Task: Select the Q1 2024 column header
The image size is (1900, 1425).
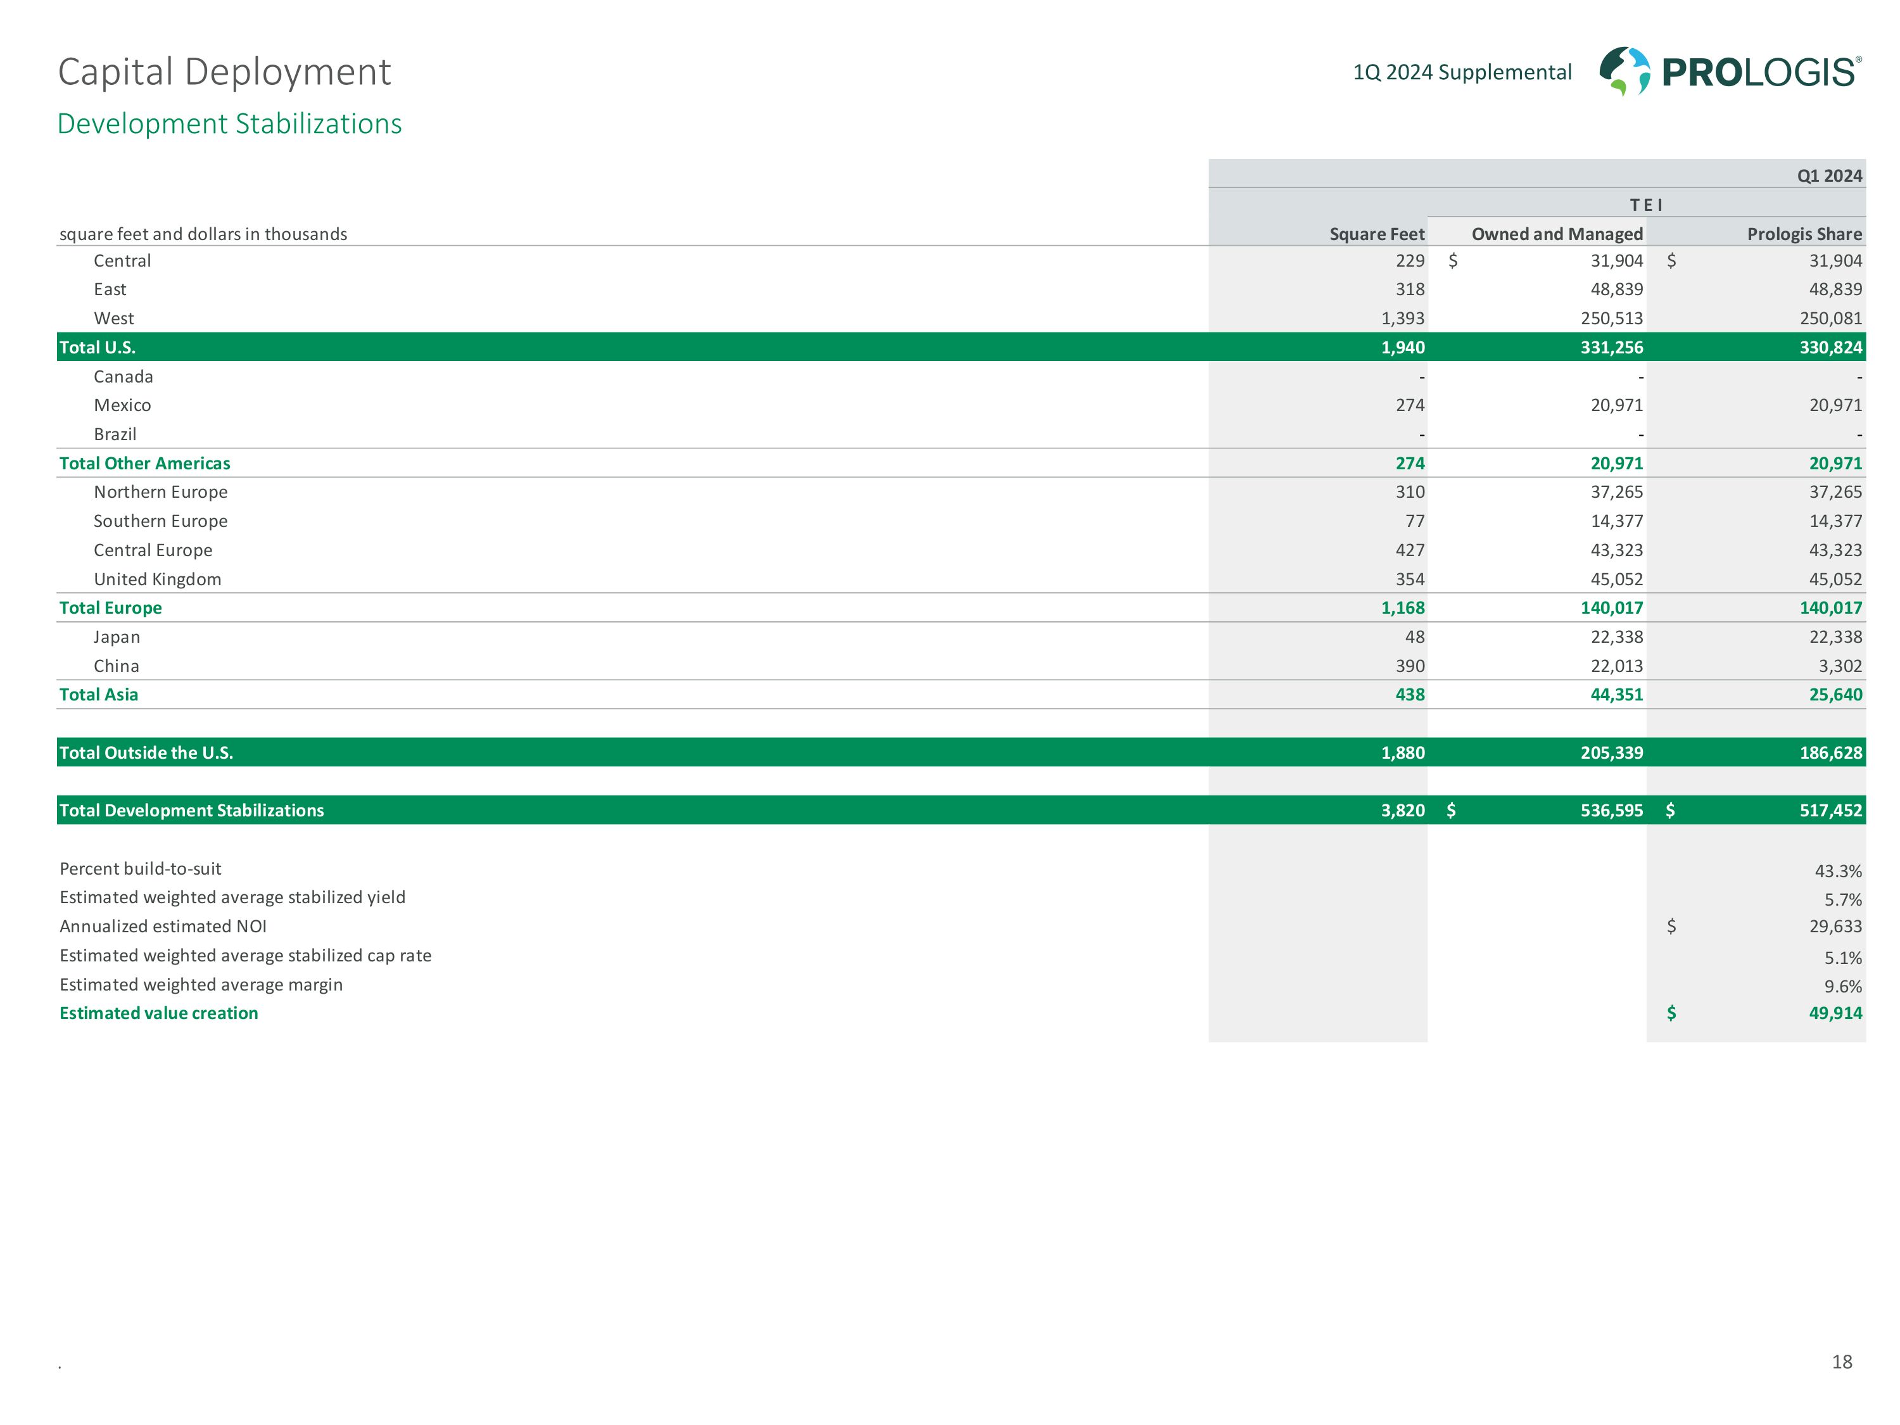Action: tap(1828, 176)
